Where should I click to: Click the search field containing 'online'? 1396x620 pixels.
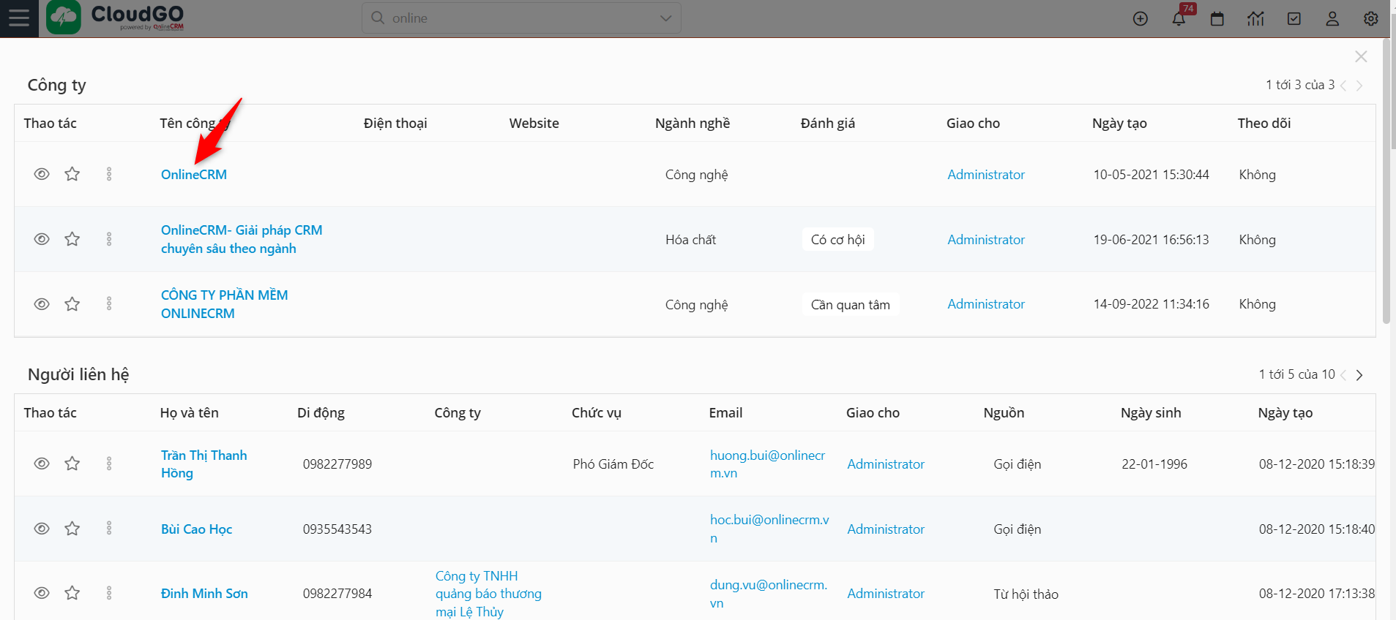[521, 18]
